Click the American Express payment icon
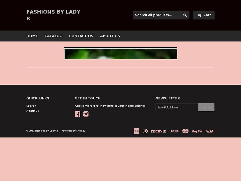Screen dimensions: 241x181 click(137, 131)
